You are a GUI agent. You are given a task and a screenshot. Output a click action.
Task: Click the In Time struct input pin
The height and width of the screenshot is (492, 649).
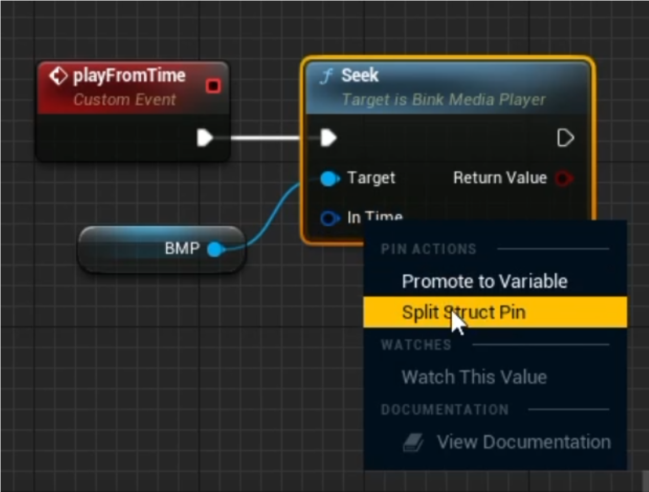coord(330,218)
